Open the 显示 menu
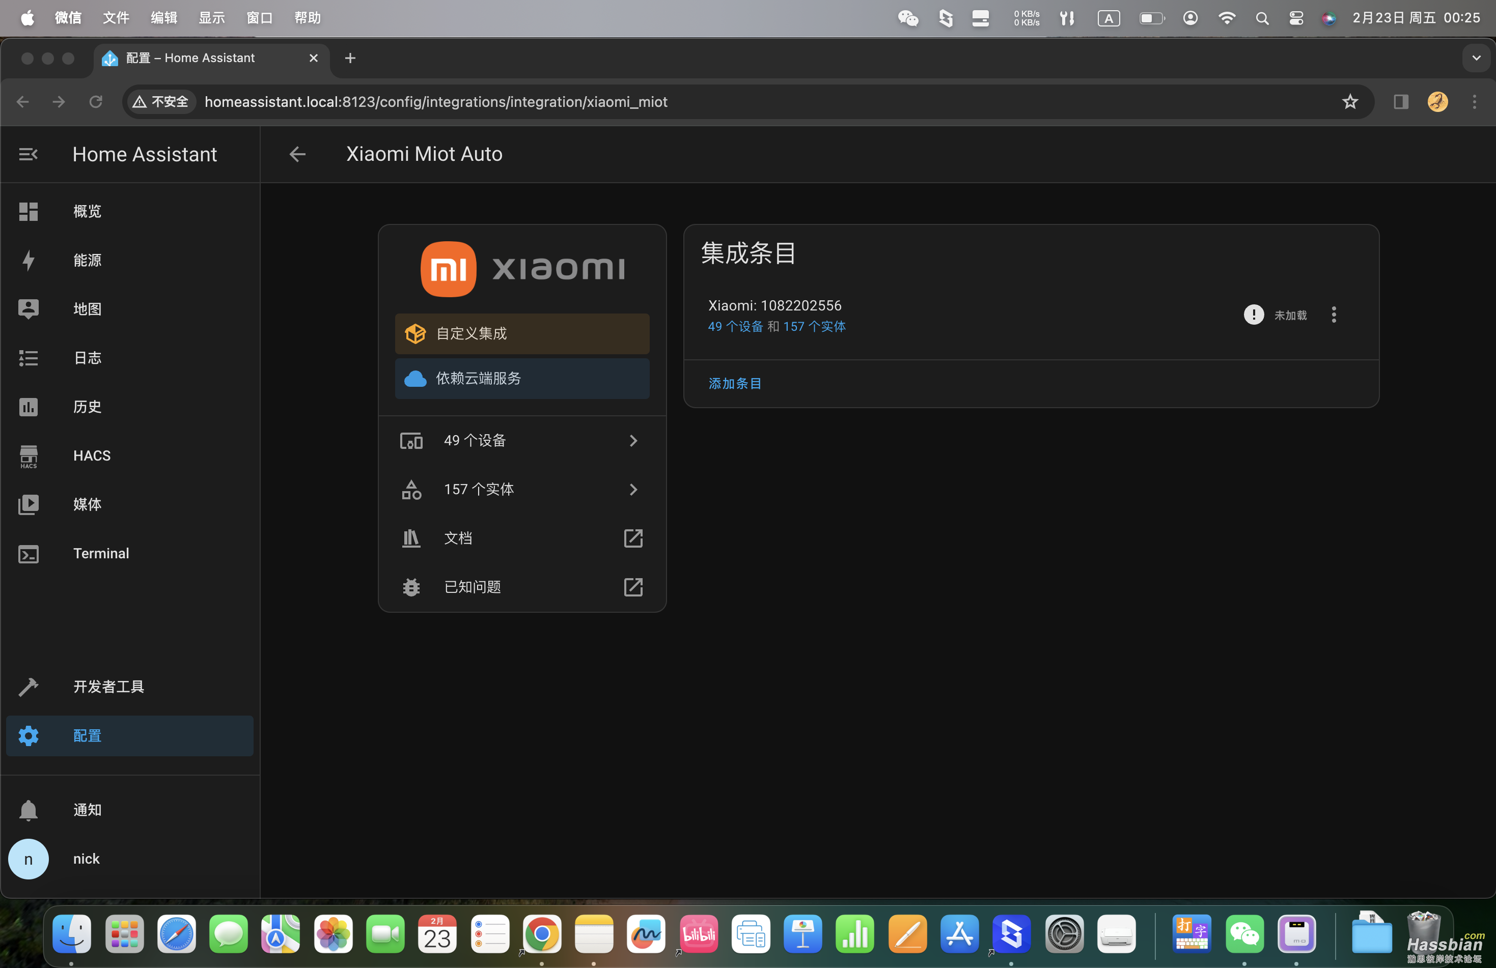The height and width of the screenshot is (968, 1496). tap(212, 18)
